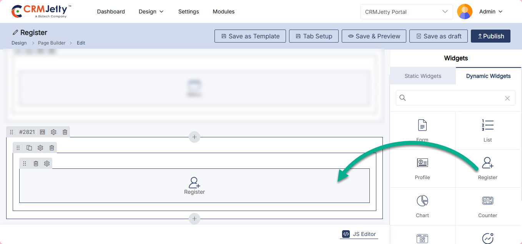Click the plus button below Register block
522x244 pixels.
195,219
